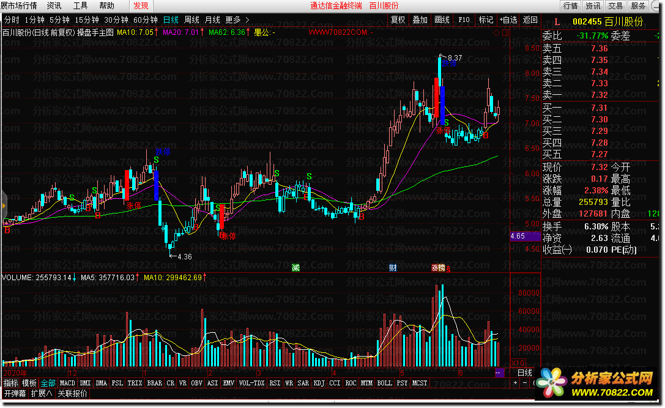Click the 交易 button at top right
Viewport: 665px width, 408px height.
[x=615, y=6]
